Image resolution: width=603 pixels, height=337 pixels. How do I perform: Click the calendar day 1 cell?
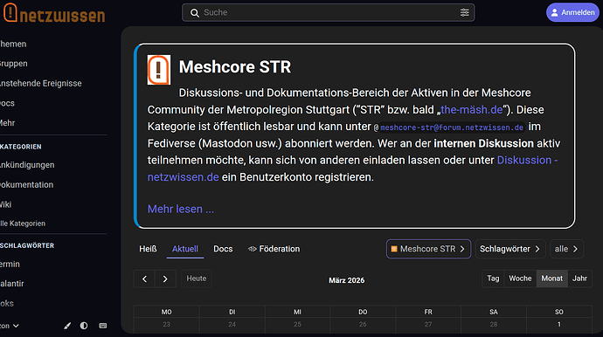(x=559, y=325)
